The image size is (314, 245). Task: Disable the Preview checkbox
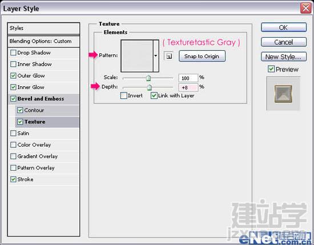coord(271,69)
